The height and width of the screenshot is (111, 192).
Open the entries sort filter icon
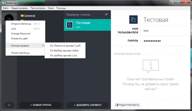106,15
